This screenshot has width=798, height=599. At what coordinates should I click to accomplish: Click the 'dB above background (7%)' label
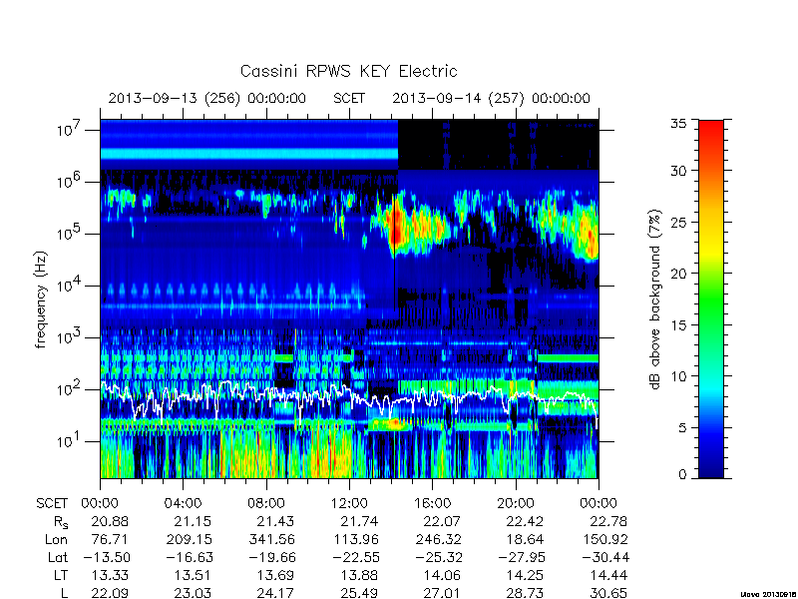tap(655, 299)
